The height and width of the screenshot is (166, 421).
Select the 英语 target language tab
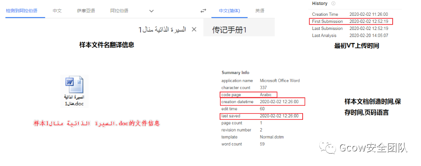260,11
